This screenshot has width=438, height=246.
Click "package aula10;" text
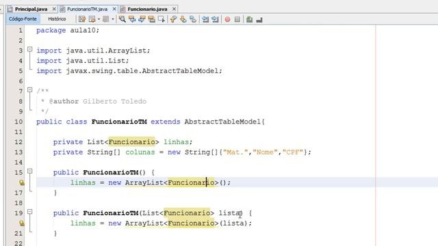point(68,30)
